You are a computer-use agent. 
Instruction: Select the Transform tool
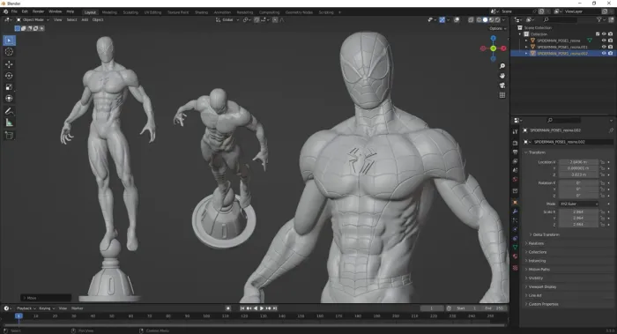click(9, 99)
